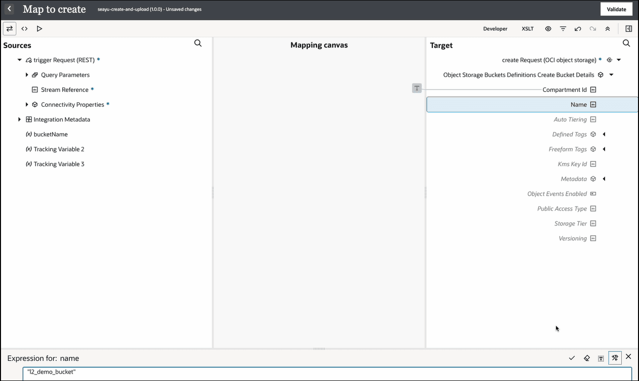Viewport: 639px width, 381px height.
Task: Select the Versioning target element
Action: (573, 238)
